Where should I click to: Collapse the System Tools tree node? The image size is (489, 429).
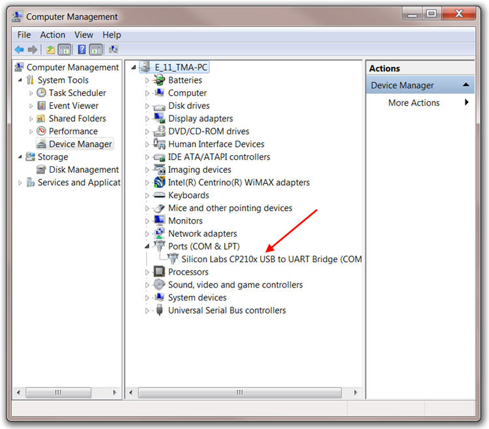[x=20, y=80]
